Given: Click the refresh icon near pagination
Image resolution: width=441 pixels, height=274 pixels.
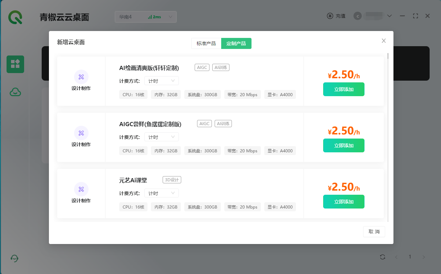Looking at the screenshot, I should point(382,257).
